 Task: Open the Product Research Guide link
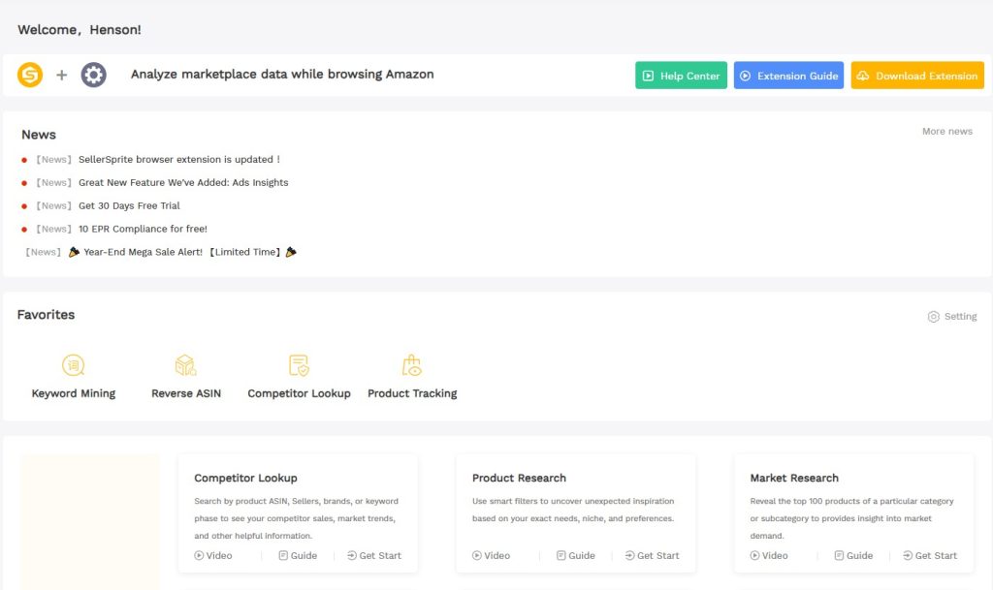pyautogui.click(x=575, y=556)
